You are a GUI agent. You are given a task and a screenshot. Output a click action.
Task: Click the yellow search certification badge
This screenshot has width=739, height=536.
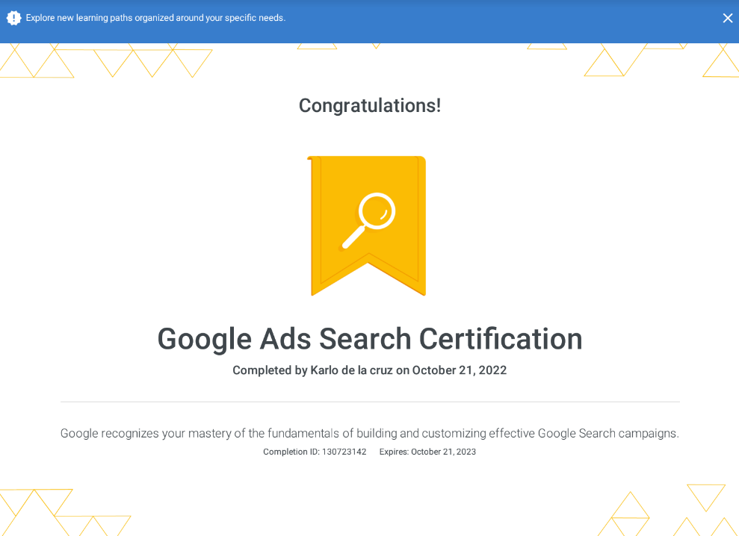pyautogui.click(x=367, y=225)
